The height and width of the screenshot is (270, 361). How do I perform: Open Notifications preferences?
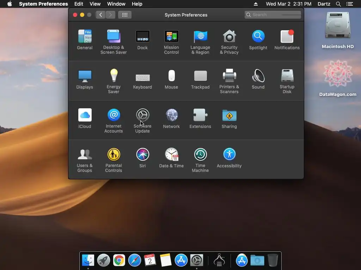[287, 39]
